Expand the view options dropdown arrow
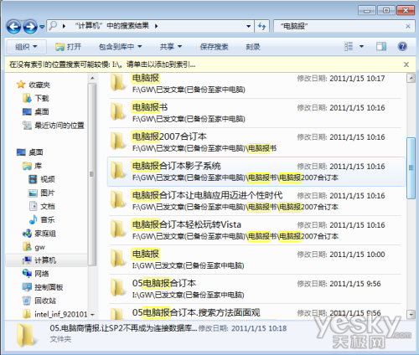This screenshot has width=419, height=355. click(x=361, y=46)
